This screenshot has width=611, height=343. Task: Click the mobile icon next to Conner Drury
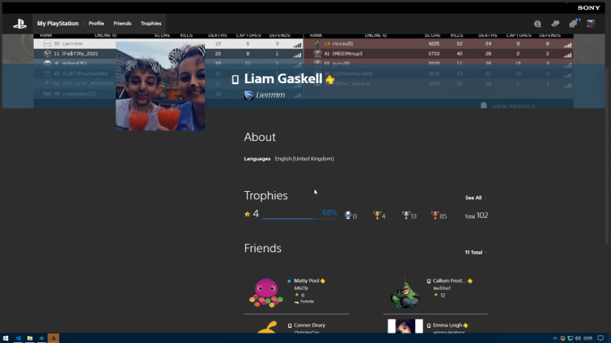click(x=290, y=326)
